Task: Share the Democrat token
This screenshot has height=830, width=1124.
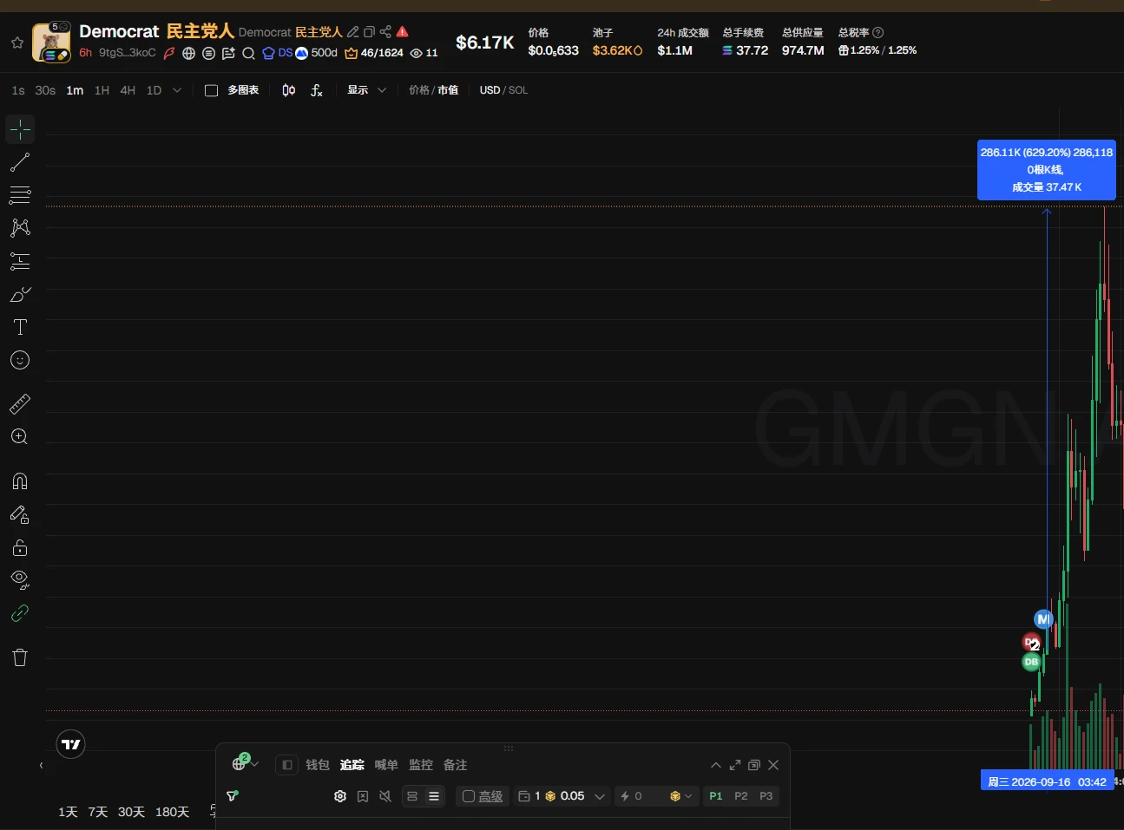Action: click(x=385, y=32)
